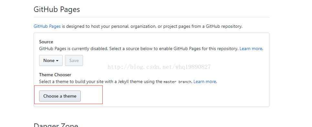
Task: Click the Choose a theme button
Action: (60, 96)
